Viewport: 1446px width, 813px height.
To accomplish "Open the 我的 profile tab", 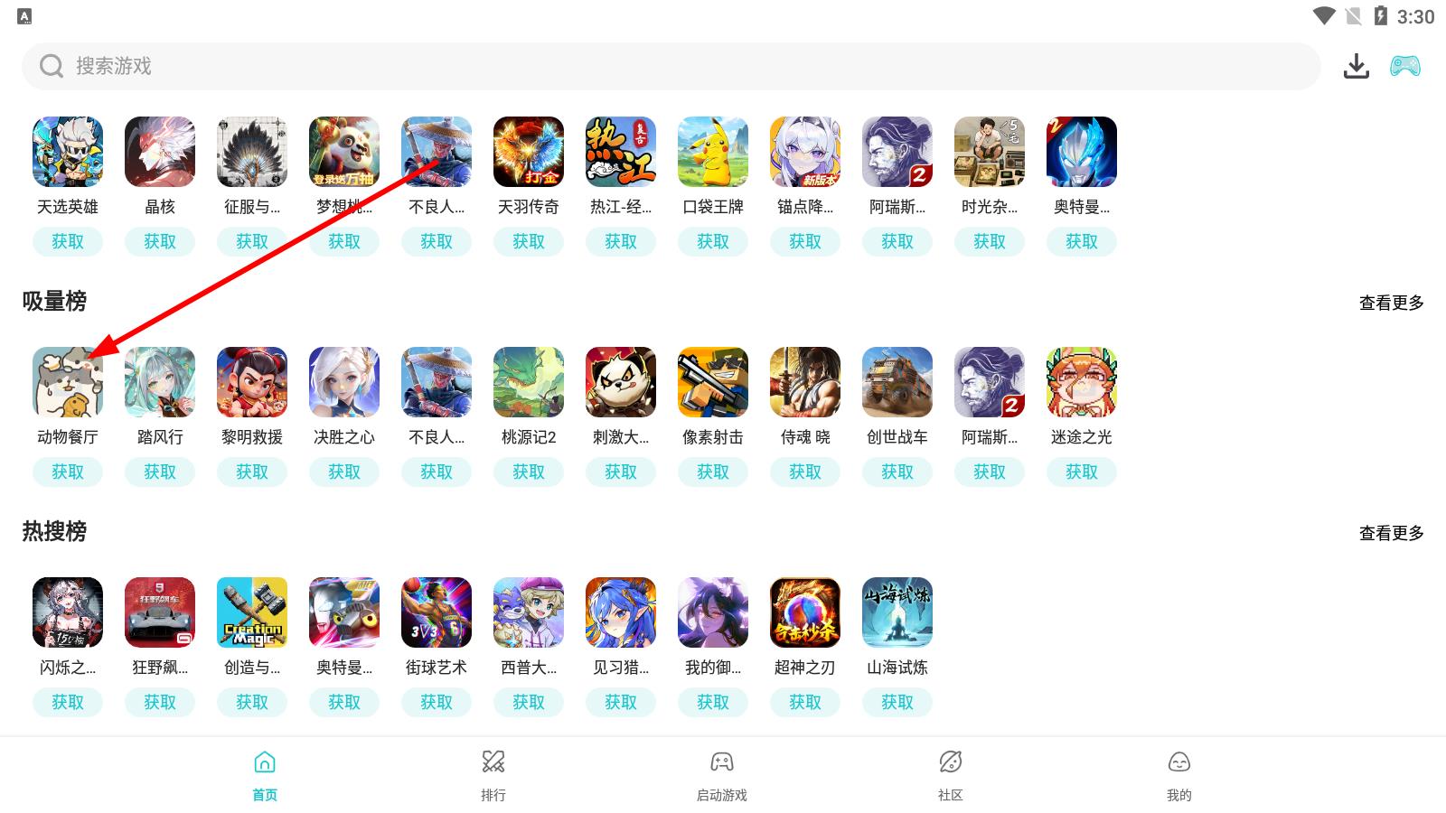I will tap(1179, 775).
